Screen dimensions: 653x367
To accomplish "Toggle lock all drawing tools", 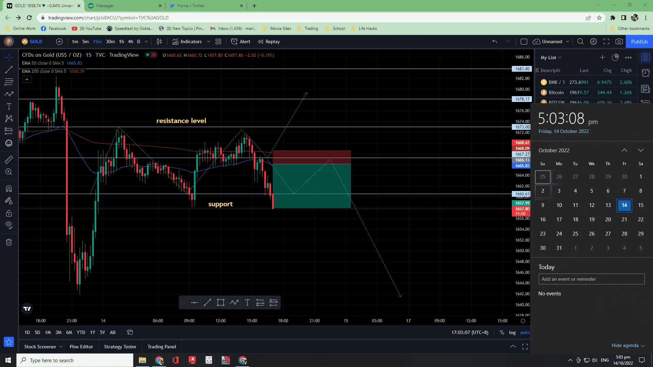I will point(9,213).
